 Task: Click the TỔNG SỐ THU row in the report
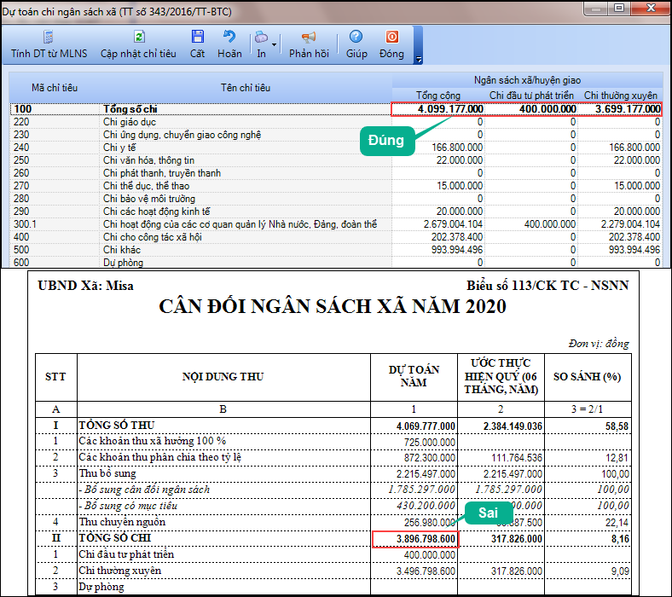(x=333, y=426)
